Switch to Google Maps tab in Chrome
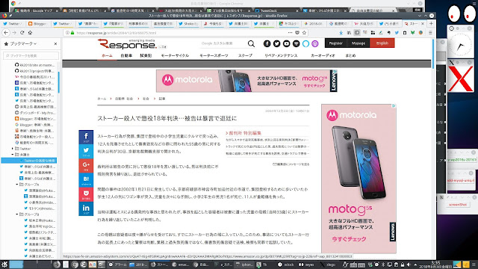Screen dimensions: 478x269 [36, 10]
